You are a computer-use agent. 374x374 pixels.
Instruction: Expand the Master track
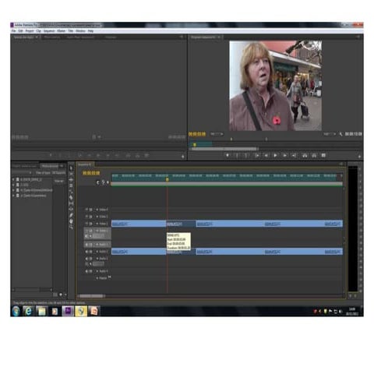[97, 278]
